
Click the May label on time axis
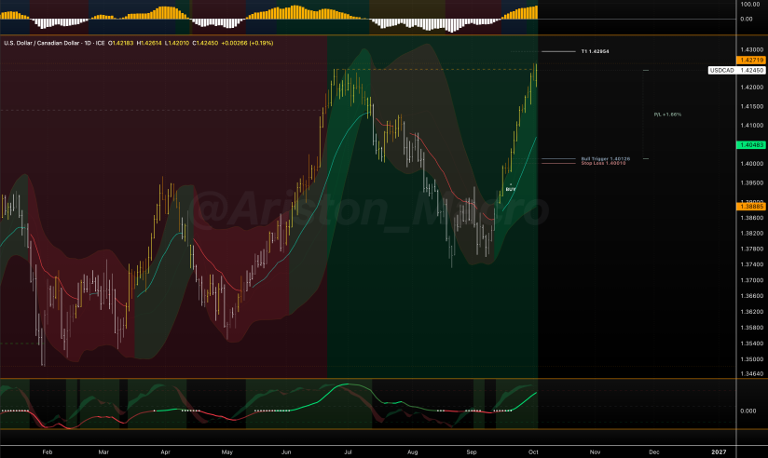226,452
